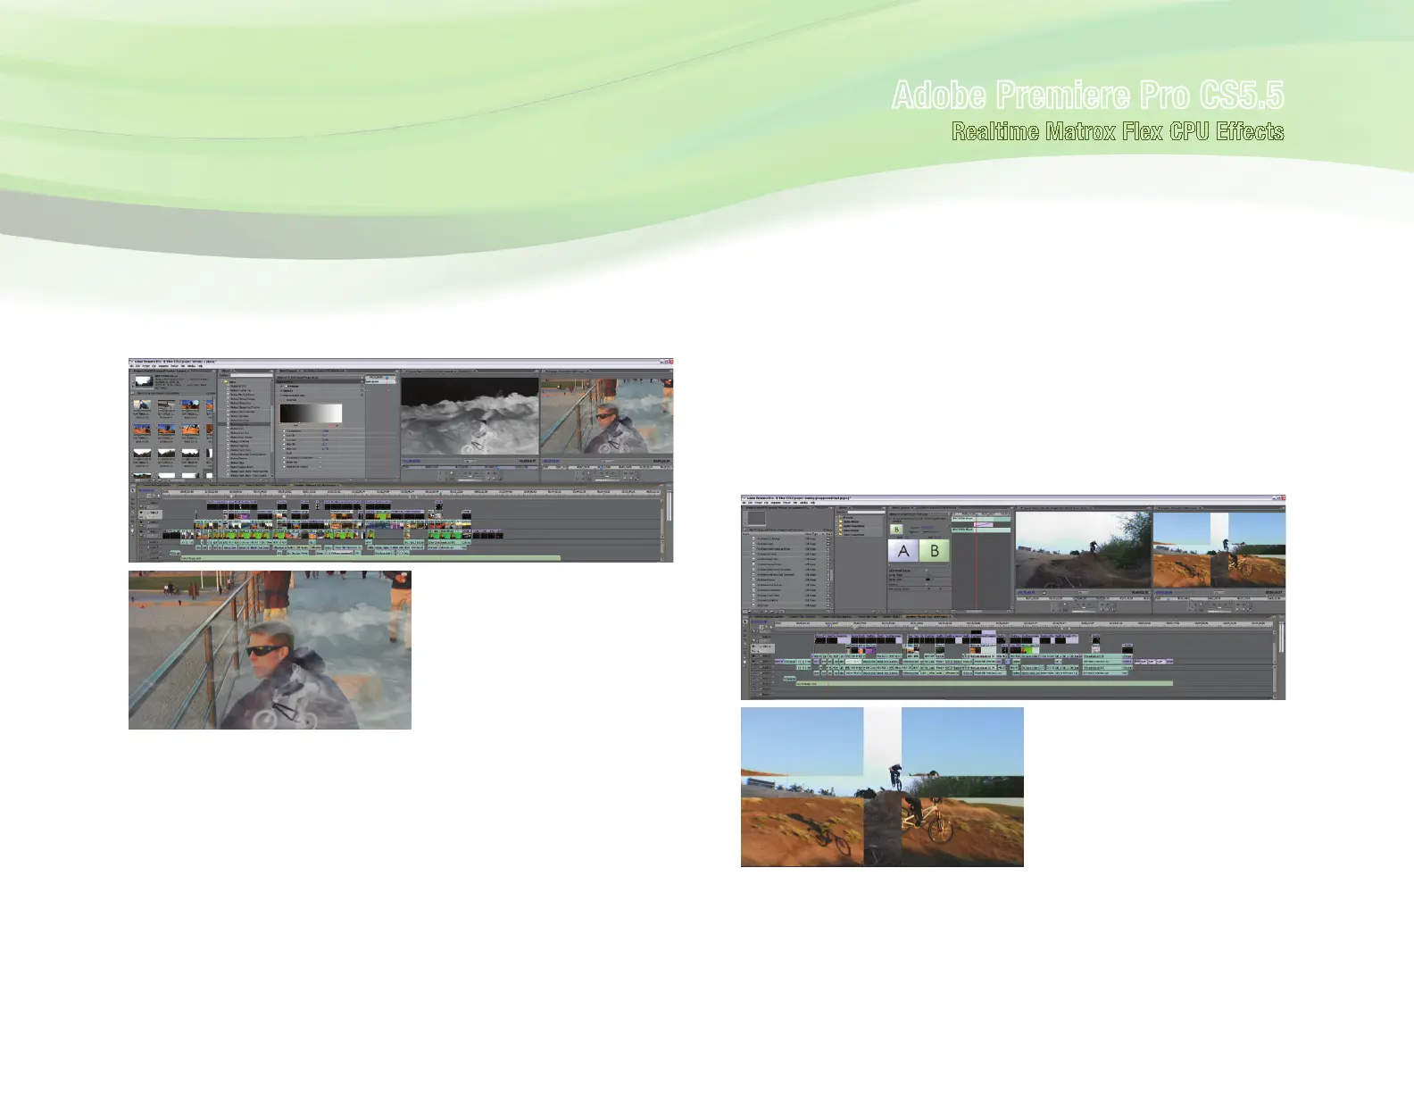Click Program monitor with split-screen bike image

pyautogui.click(x=1219, y=549)
